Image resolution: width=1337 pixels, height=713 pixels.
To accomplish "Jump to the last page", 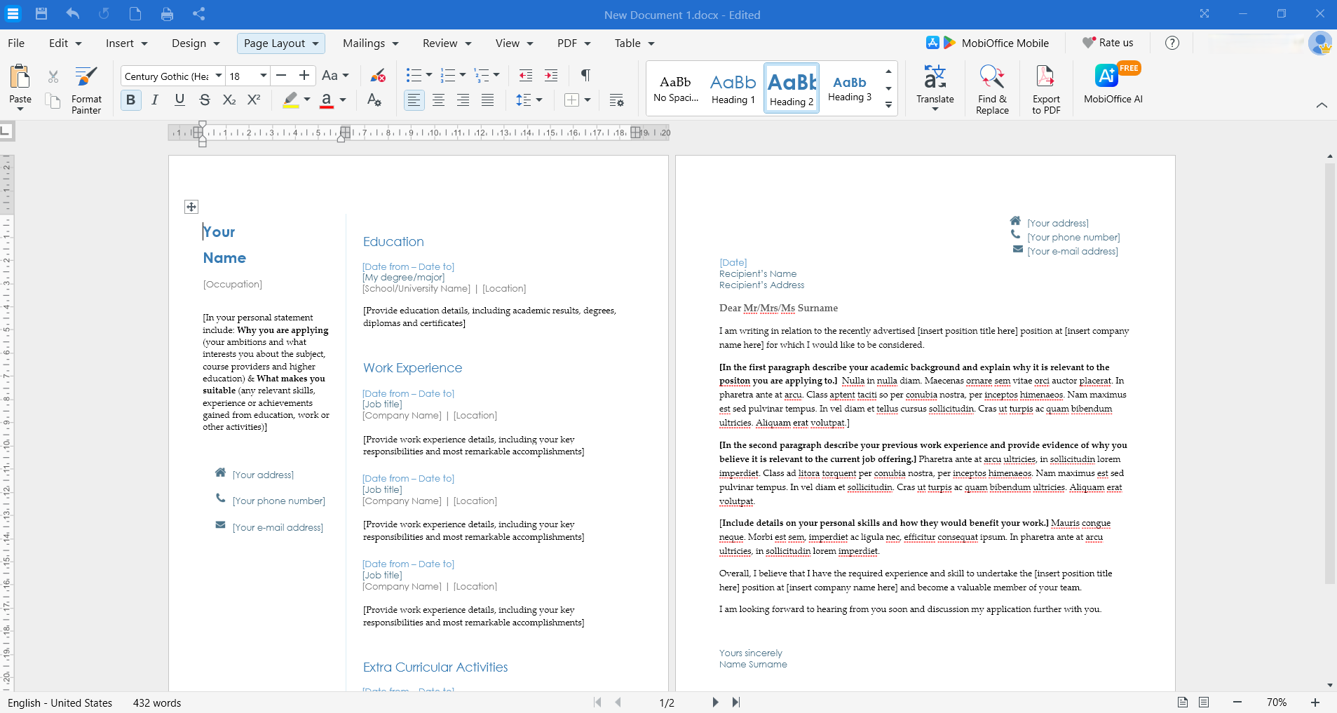I will [x=736, y=702].
